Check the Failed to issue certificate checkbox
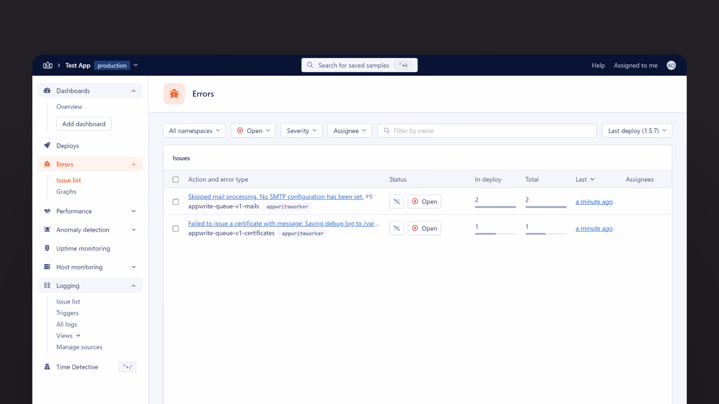 click(x=176, y=228)
